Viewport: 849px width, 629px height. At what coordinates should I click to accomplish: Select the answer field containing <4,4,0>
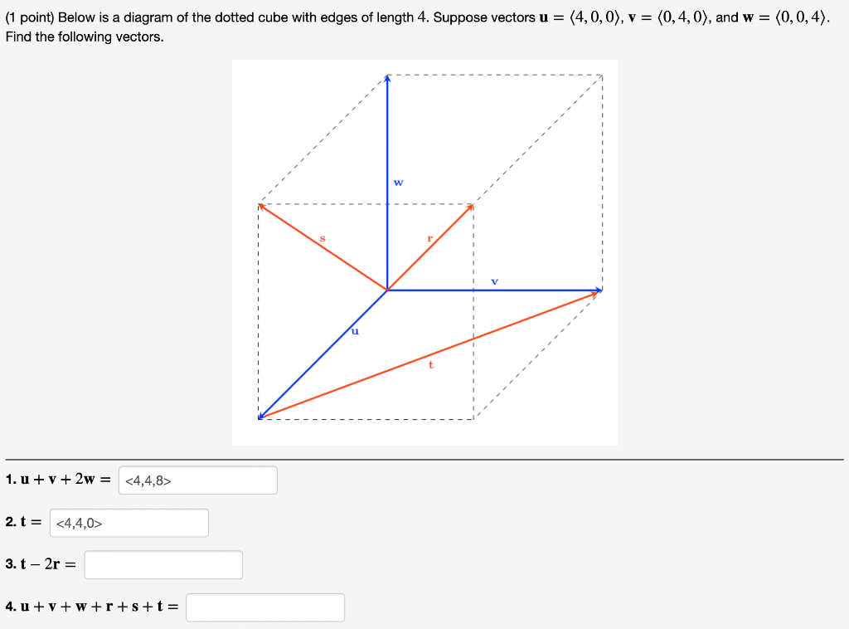point(129,522)
